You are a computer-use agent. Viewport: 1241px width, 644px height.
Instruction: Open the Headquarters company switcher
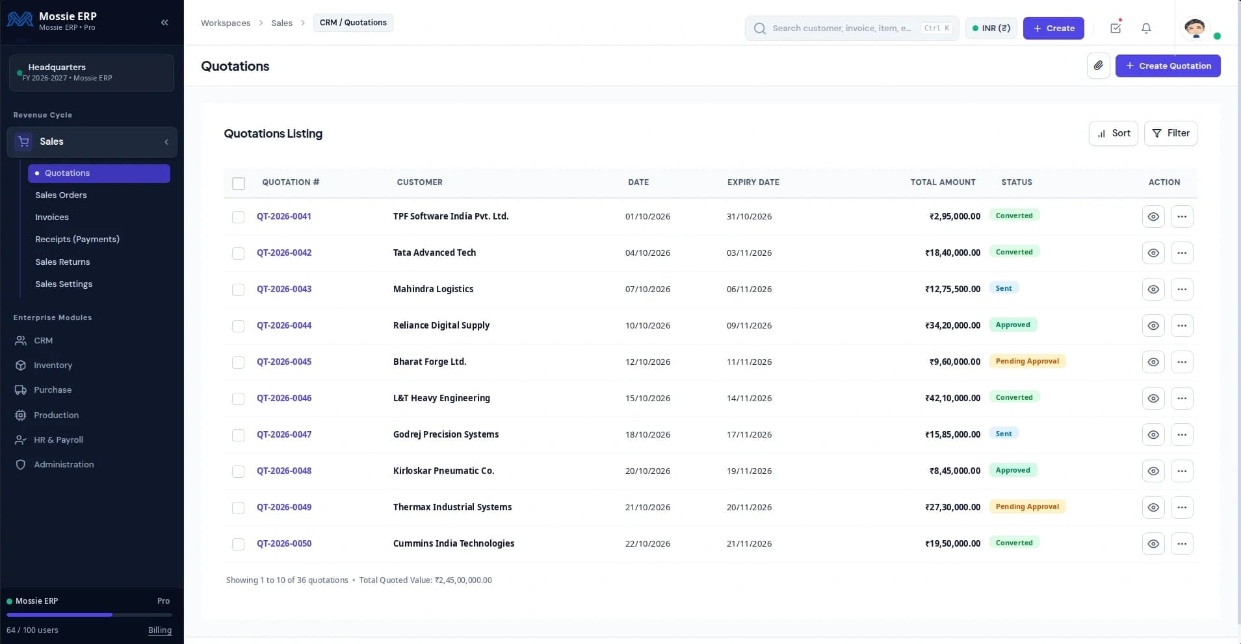[92, 72]
